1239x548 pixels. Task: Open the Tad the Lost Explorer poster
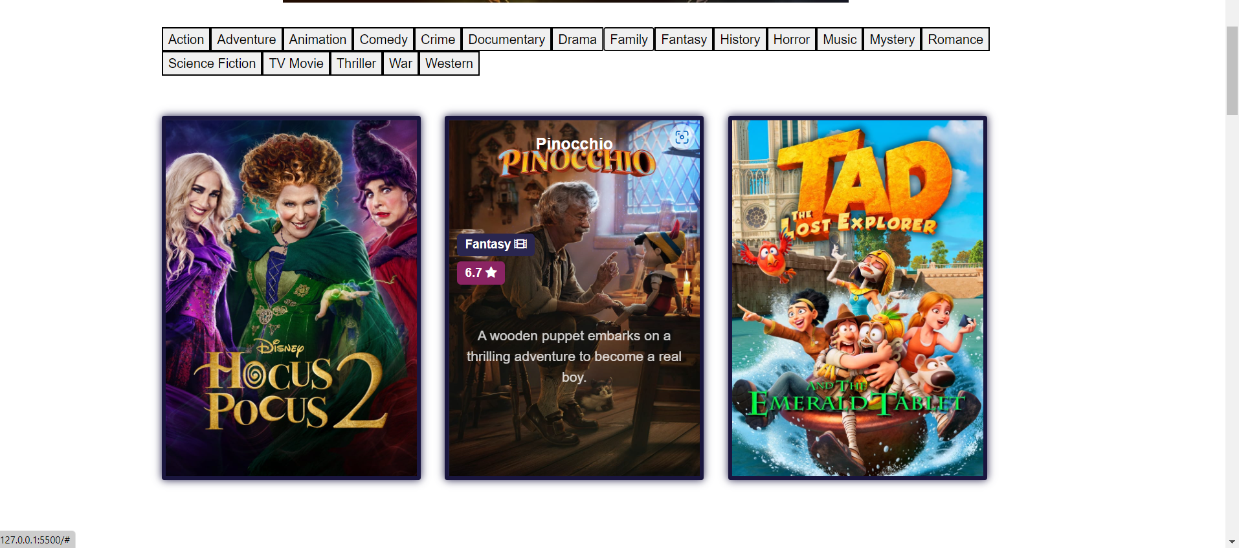pyautogui.click(x=858, y=298)
